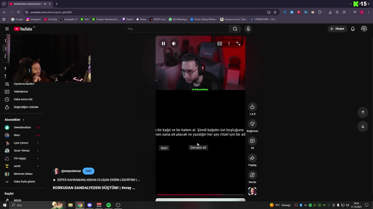
Task: Pause the Shorts video
Action: coord(163,44)
